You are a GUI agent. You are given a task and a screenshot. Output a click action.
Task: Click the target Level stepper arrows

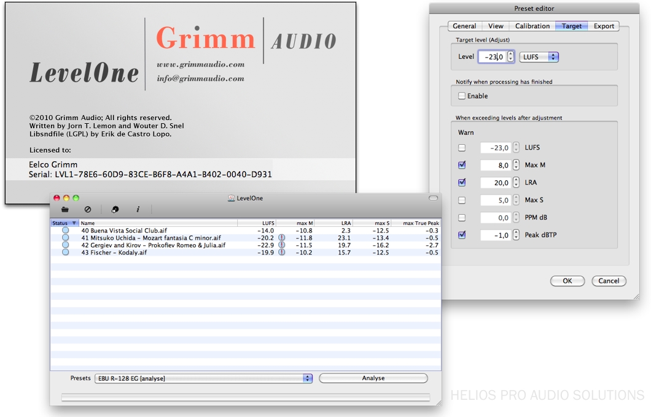(511, 57)
